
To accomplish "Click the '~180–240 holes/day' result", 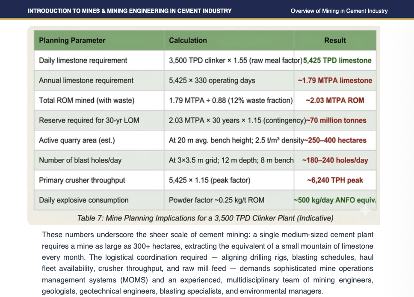I will [335, 160].
